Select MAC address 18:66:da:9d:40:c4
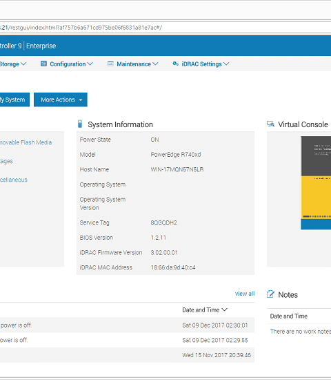This screenshot has width=331, height=380. click(173, 267)
